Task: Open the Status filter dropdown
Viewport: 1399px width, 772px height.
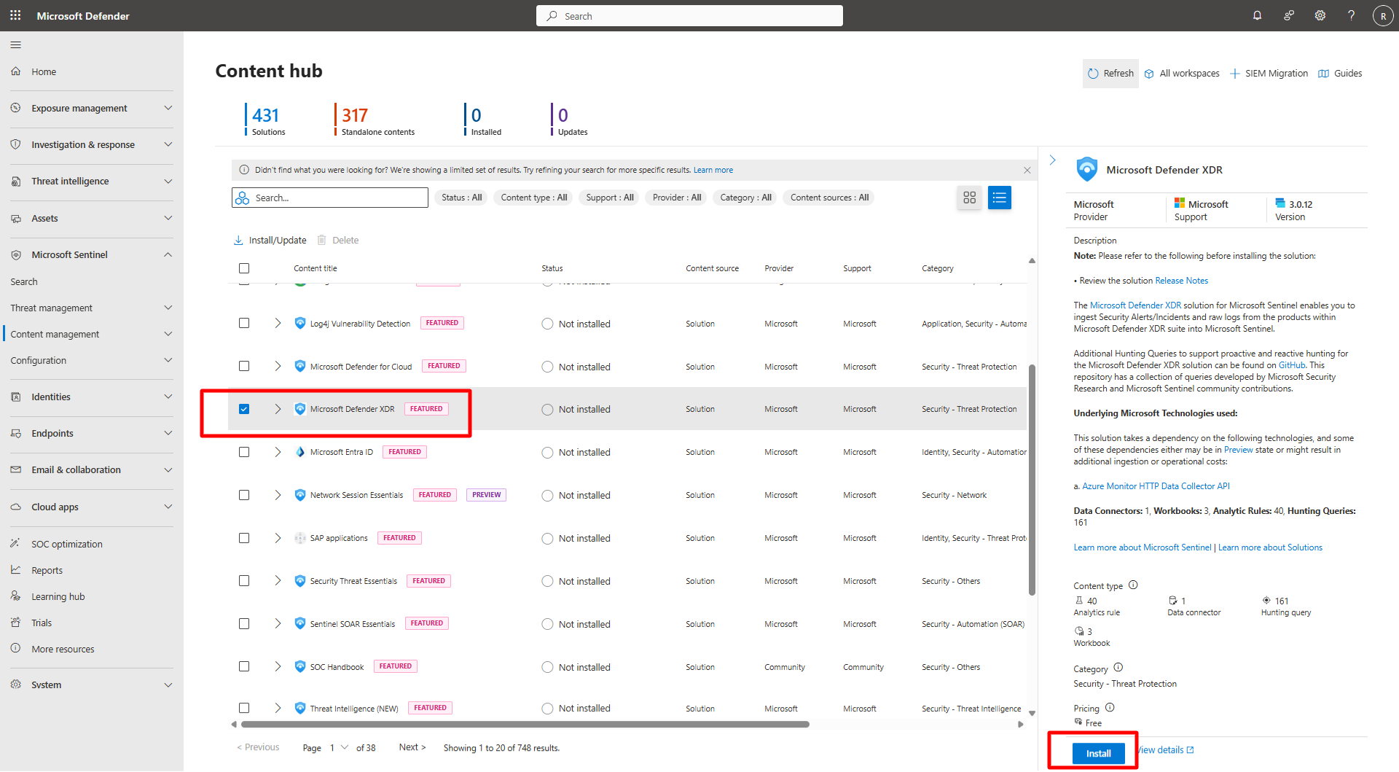Action: click(x=462, y=198)
